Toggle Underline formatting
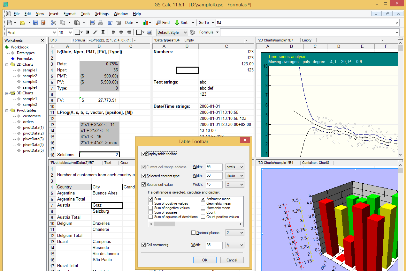The height and width of the screenshot is (271, 406). point(103,32)
